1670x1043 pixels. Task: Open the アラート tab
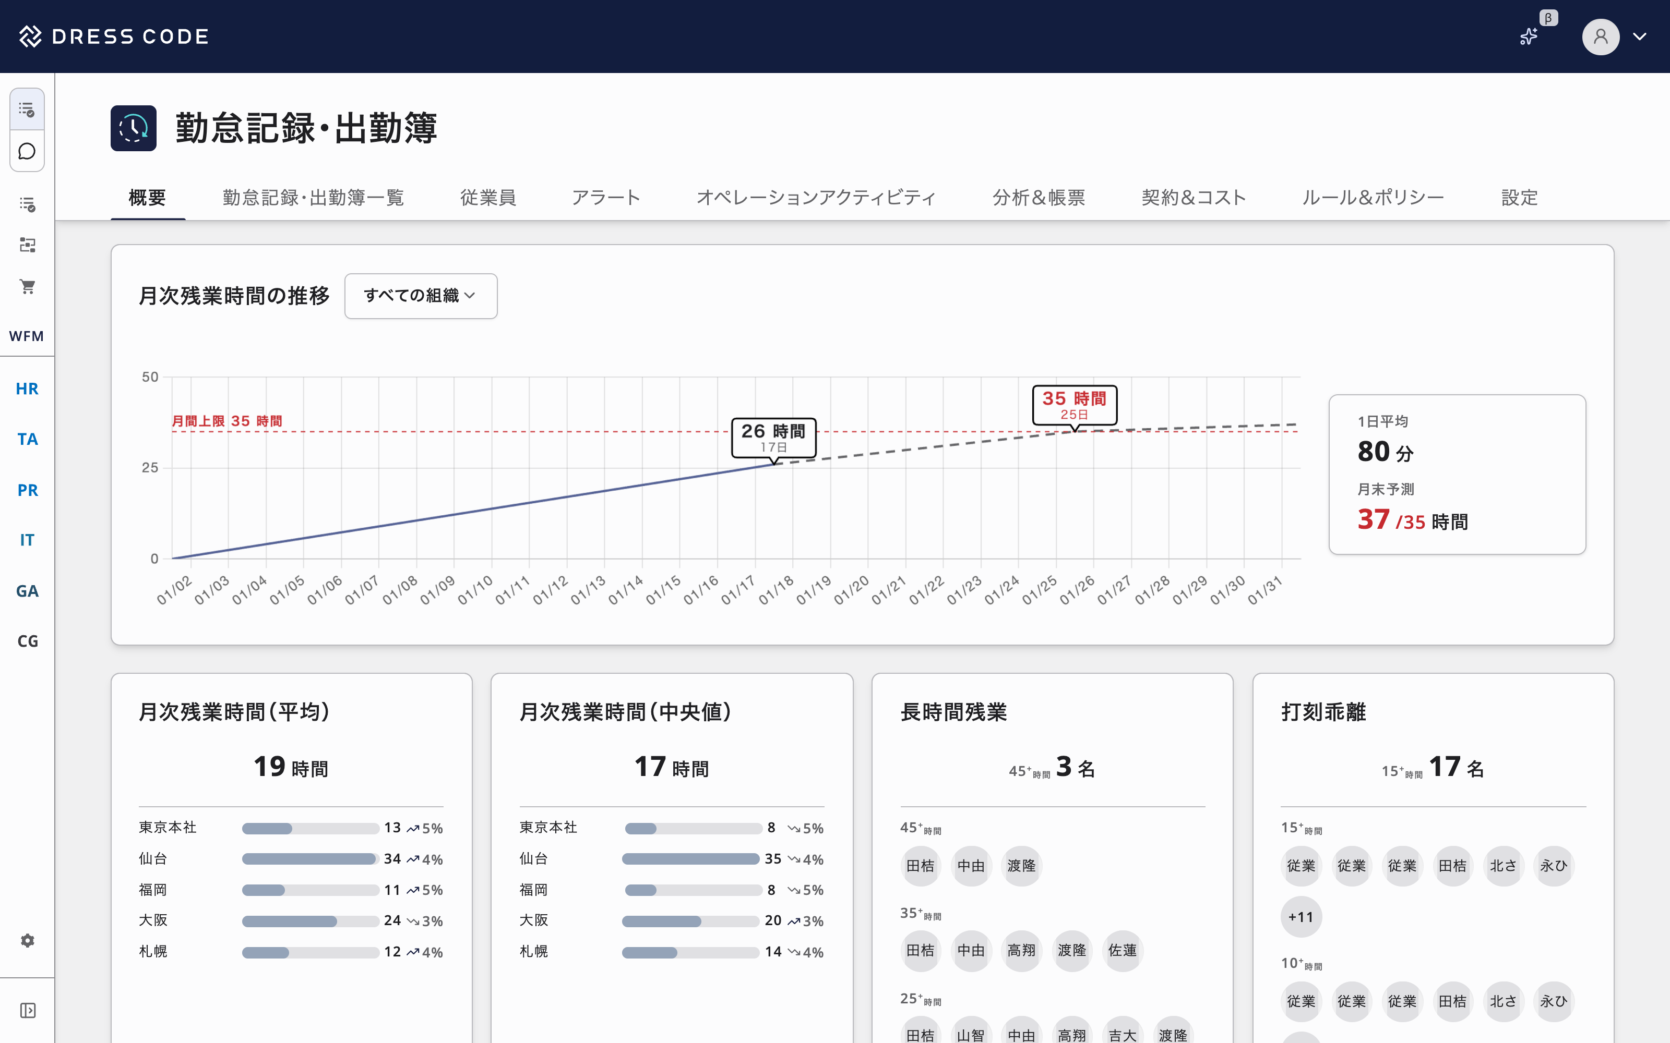[x=606, y=198]
